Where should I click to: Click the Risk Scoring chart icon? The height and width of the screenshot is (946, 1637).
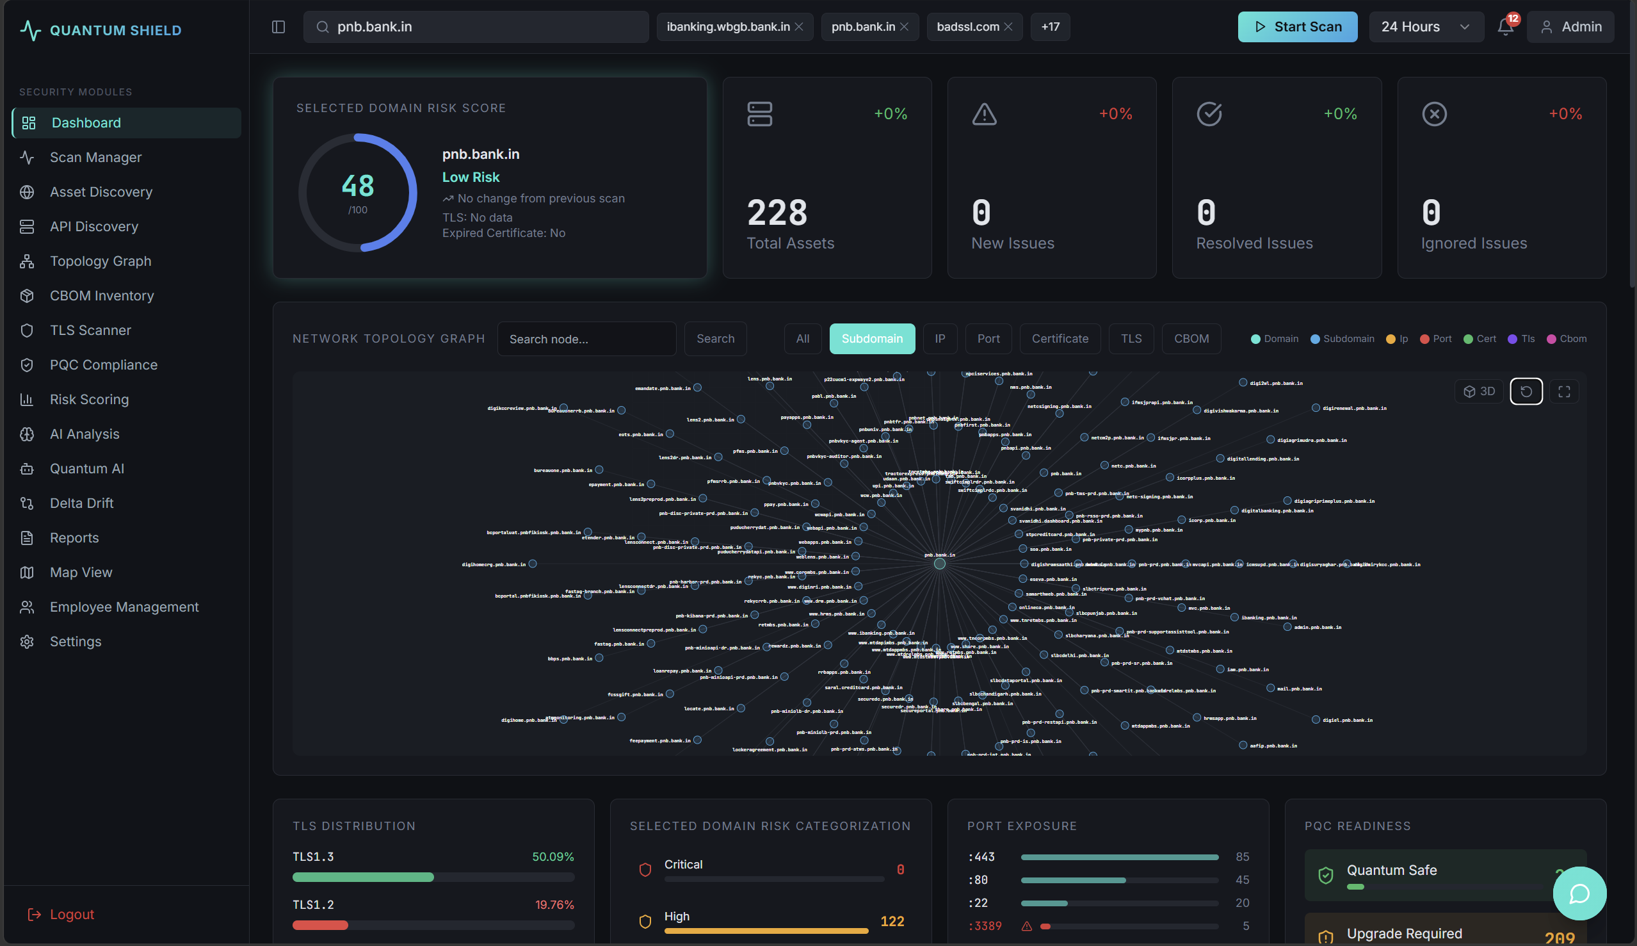tap(27, 399)
